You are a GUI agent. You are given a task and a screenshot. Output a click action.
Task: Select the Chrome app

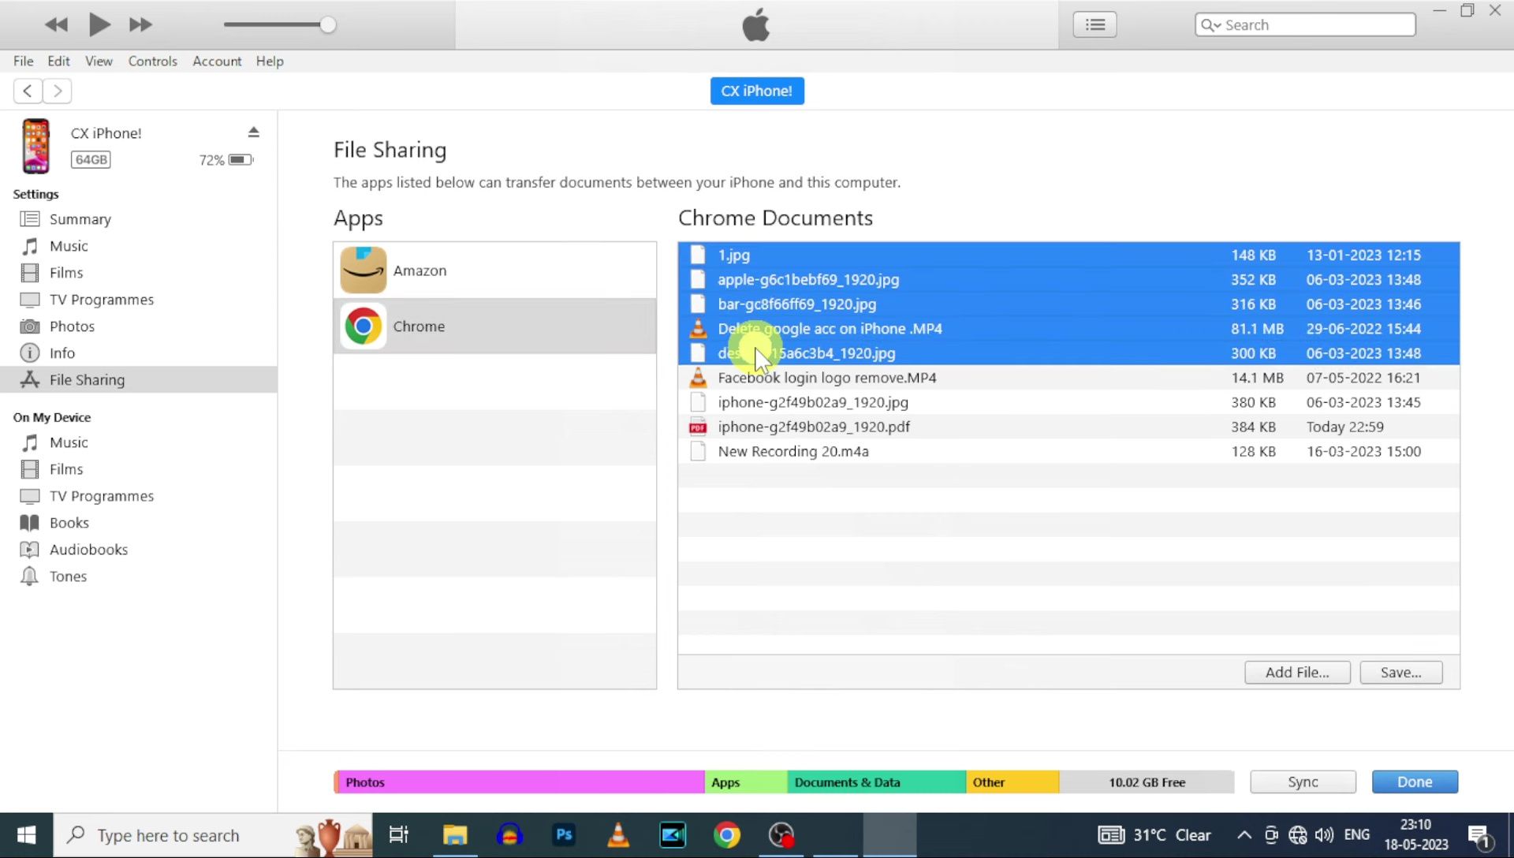pos(494,326)
